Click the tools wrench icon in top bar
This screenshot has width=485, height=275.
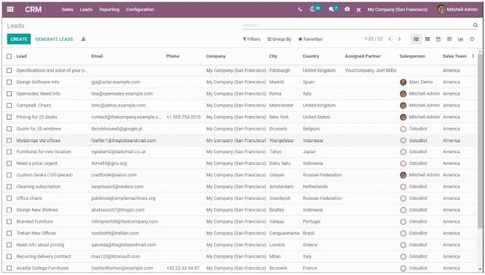(x=358, y=9)
